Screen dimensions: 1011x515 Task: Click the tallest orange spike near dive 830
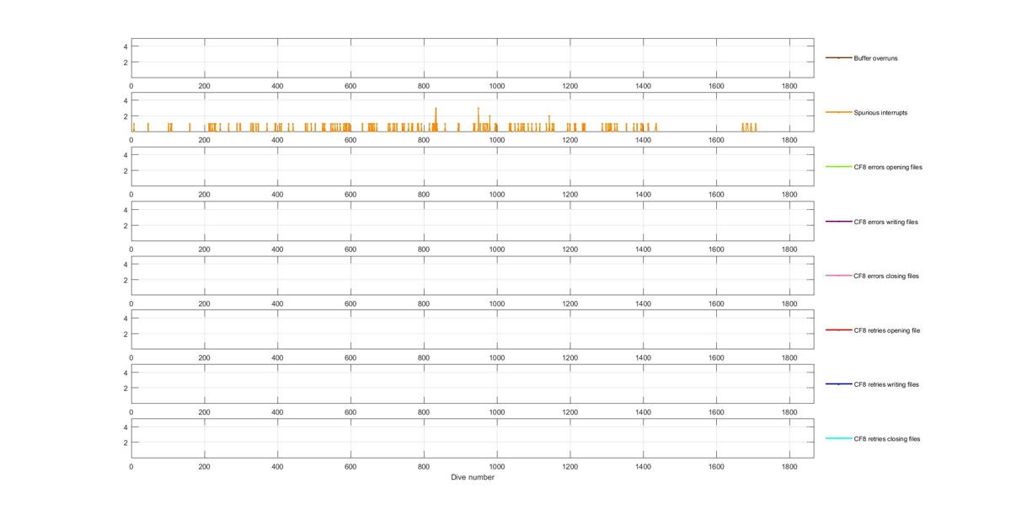(436, 119)
